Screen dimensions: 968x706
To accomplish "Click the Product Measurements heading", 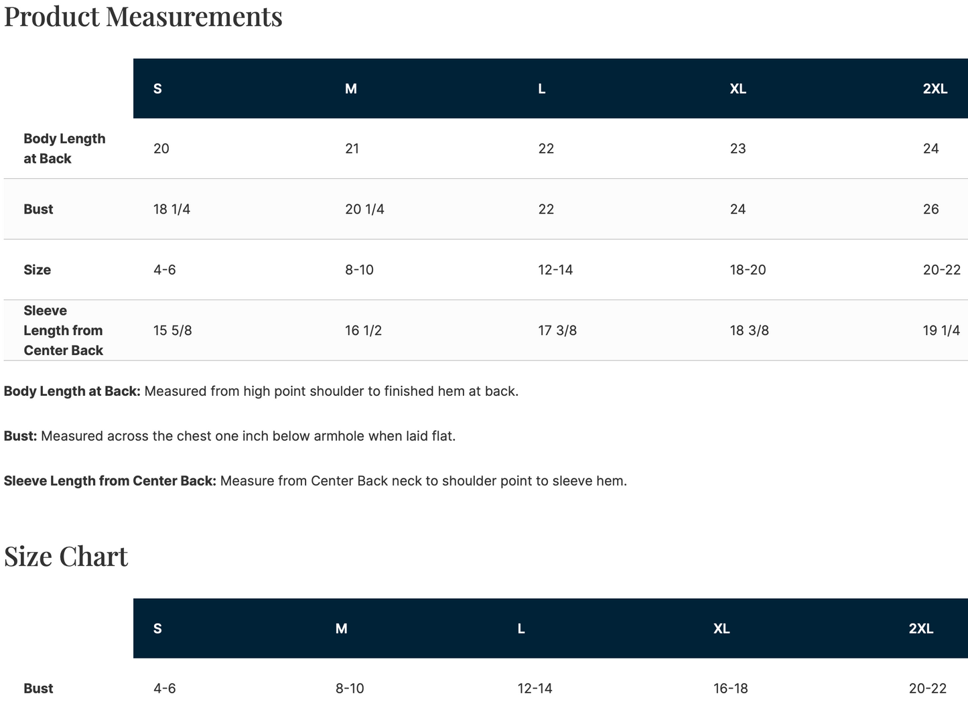I will [x=143, y=16].
